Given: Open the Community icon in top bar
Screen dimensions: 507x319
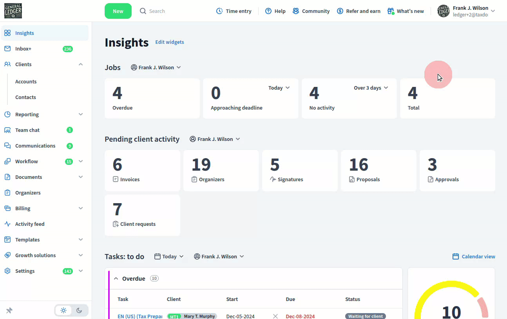Looking at the screenshot, I should tap(296, 11).
